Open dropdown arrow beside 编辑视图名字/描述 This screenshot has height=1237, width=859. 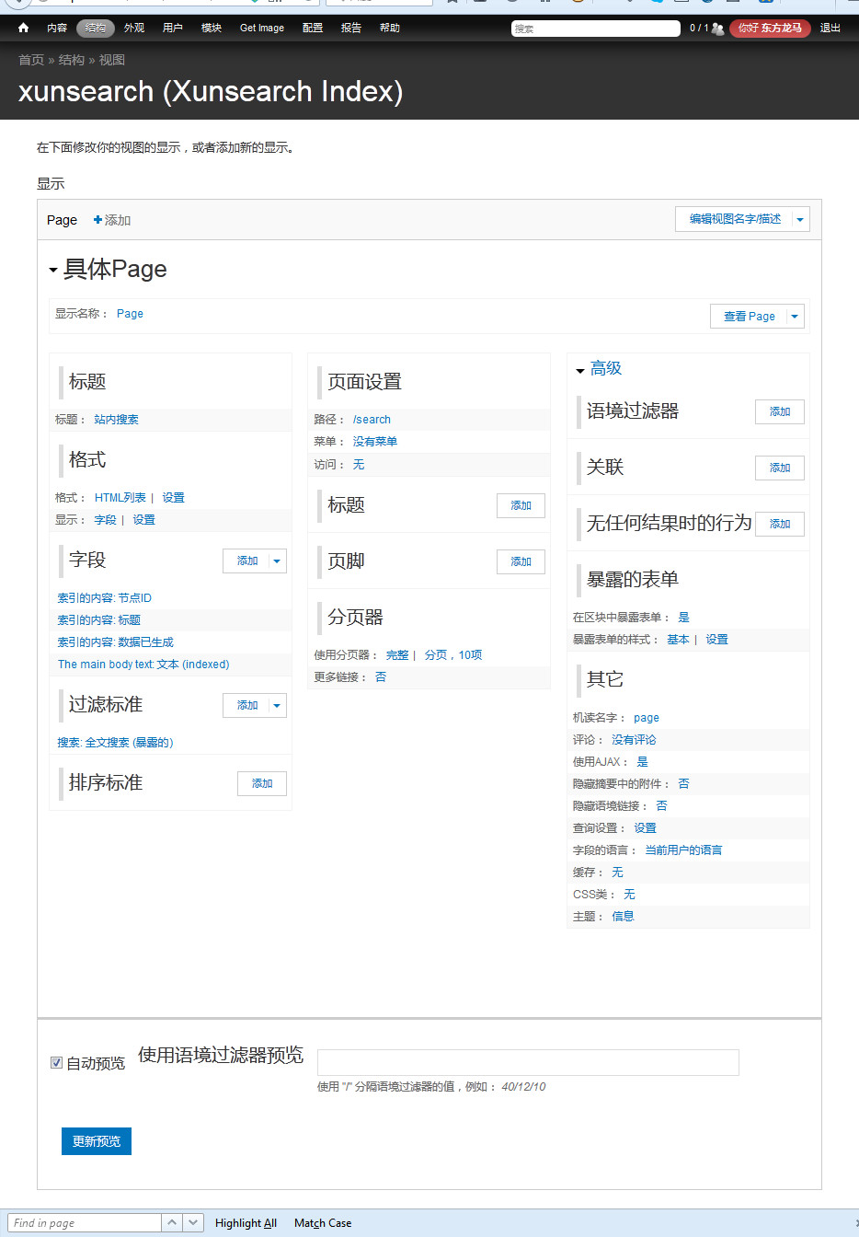pyautogui.click(x=800, y=219)
